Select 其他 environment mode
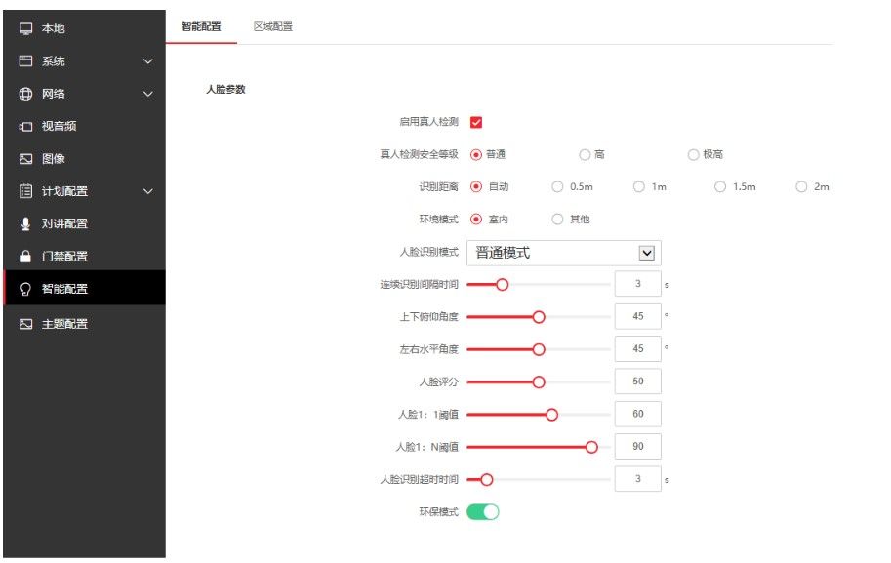Image resolution: width=891 pixels, height=563 pixels. [x=557, y=220]
